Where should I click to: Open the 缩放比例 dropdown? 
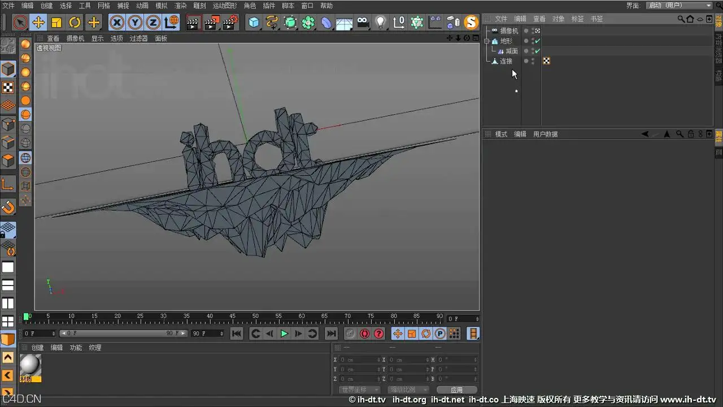coord(408,390)
